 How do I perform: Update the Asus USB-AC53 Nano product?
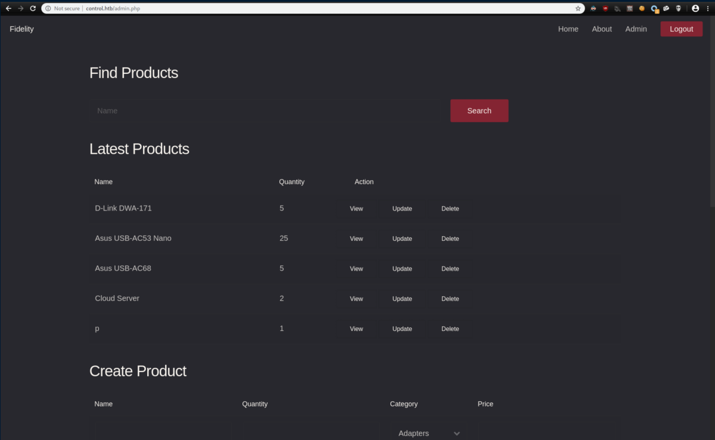click(x=402, y=238)
